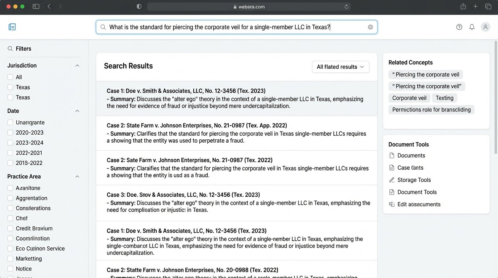Click the sidebar panel icon in app header
The image size is (498, 278).
(x=12, y=27)
